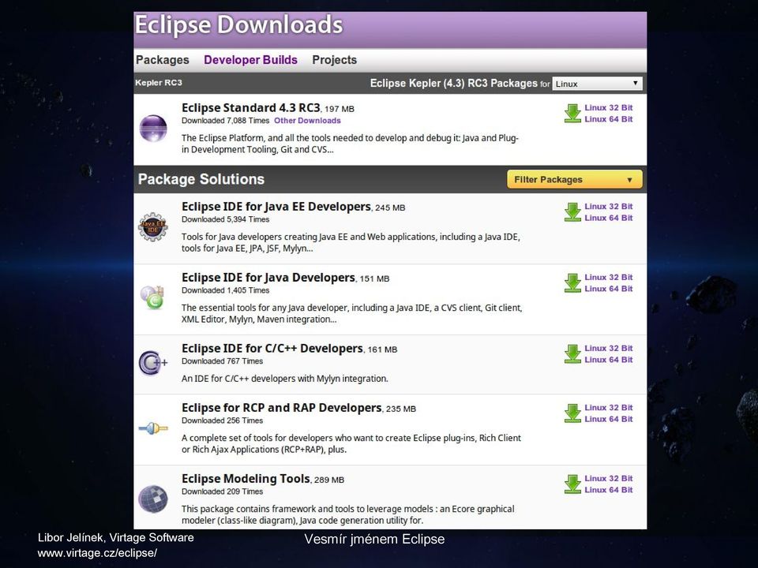Download Java EE Developers Linux 32 Bit
Image resolution: width=758 pixels, height=568 pixels.
[609, 206]
